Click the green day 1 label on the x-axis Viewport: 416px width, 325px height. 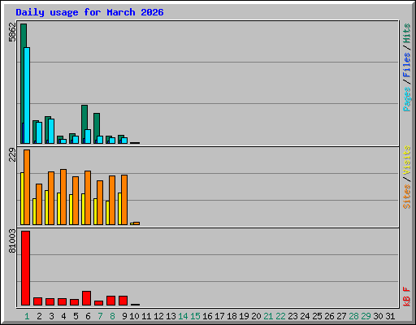pos(27,316)
